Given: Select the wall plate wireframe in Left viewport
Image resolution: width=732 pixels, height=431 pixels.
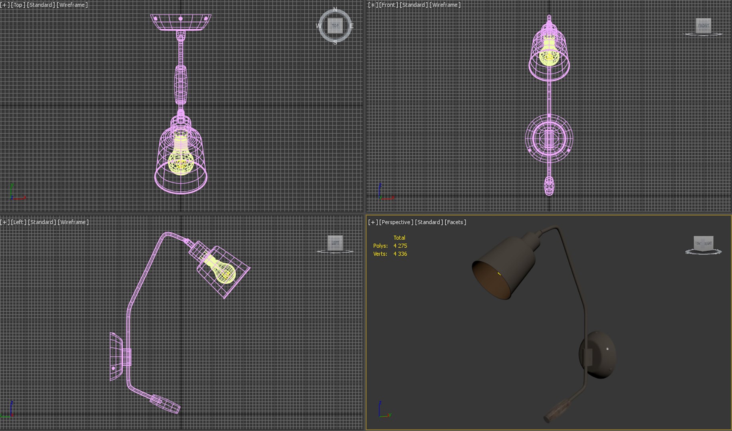Looking at the screenshot, I should 116,356.
